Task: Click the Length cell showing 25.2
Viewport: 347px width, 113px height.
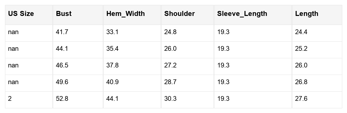Action: (x=301, y=49)
